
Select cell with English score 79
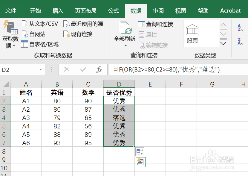tap(57, 118)
